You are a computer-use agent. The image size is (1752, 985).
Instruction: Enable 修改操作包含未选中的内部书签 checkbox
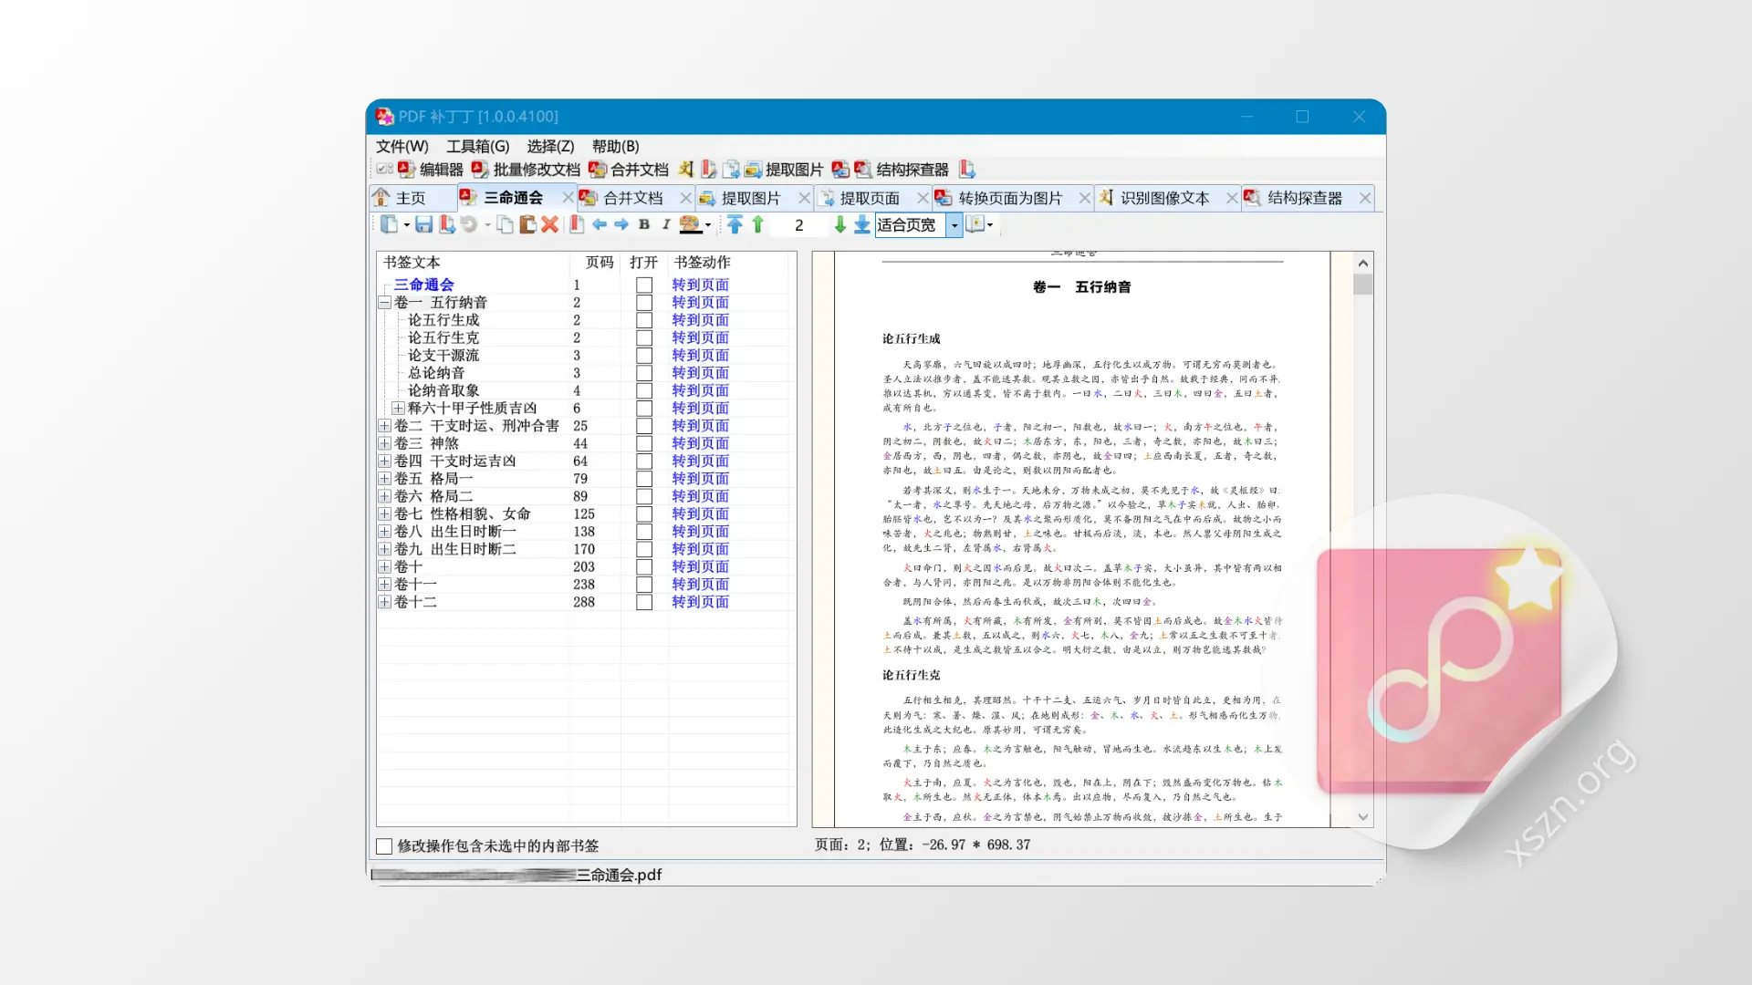click(x=384, y=846)
